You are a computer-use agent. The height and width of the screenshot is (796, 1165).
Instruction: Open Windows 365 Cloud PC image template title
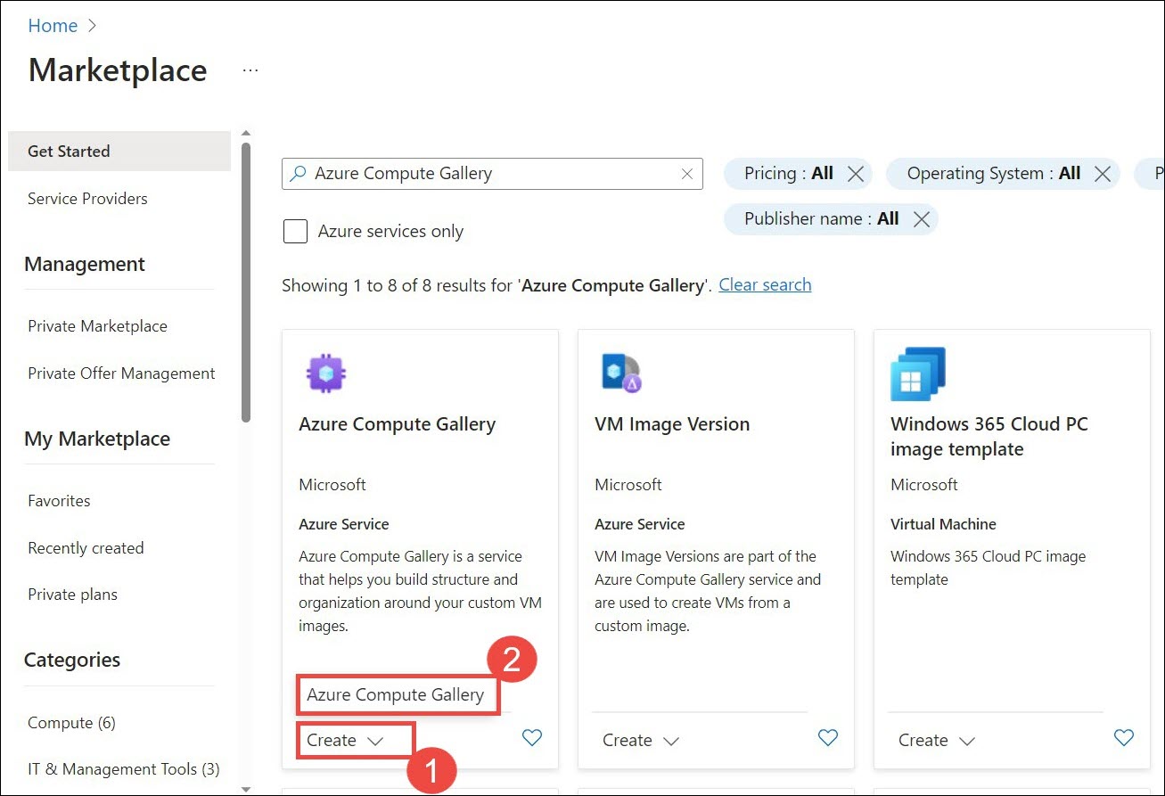tap(989, 437)
